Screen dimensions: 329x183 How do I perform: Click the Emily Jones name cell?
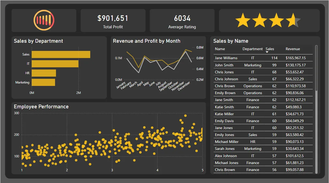coord(225,135)
